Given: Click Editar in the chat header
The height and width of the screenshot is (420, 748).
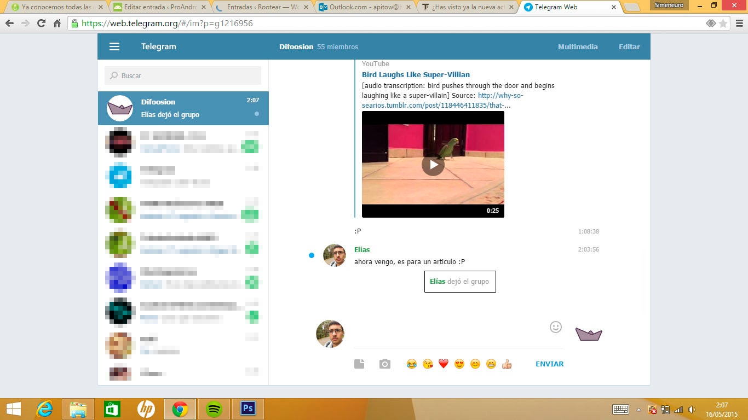Looking at the screenshot, I should [x=629, y=46].
